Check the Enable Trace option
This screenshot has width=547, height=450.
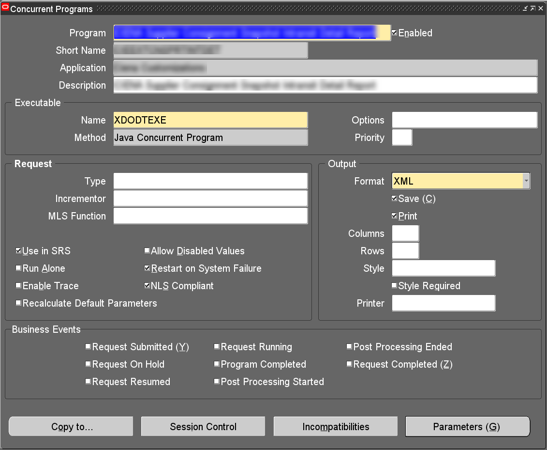point(18,285)
